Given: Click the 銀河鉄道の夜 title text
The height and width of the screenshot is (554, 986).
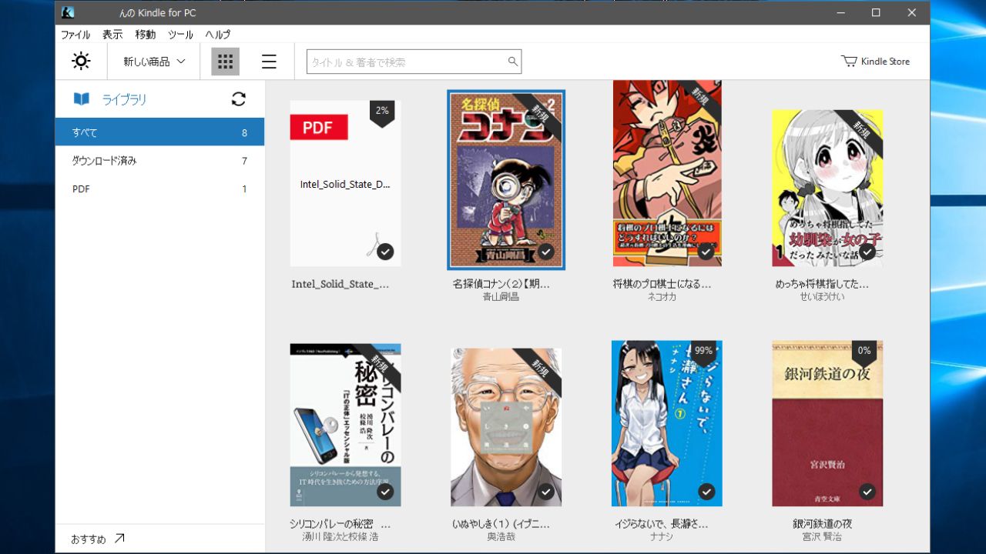Looking at the screenshot, I should tap(822, 524).
